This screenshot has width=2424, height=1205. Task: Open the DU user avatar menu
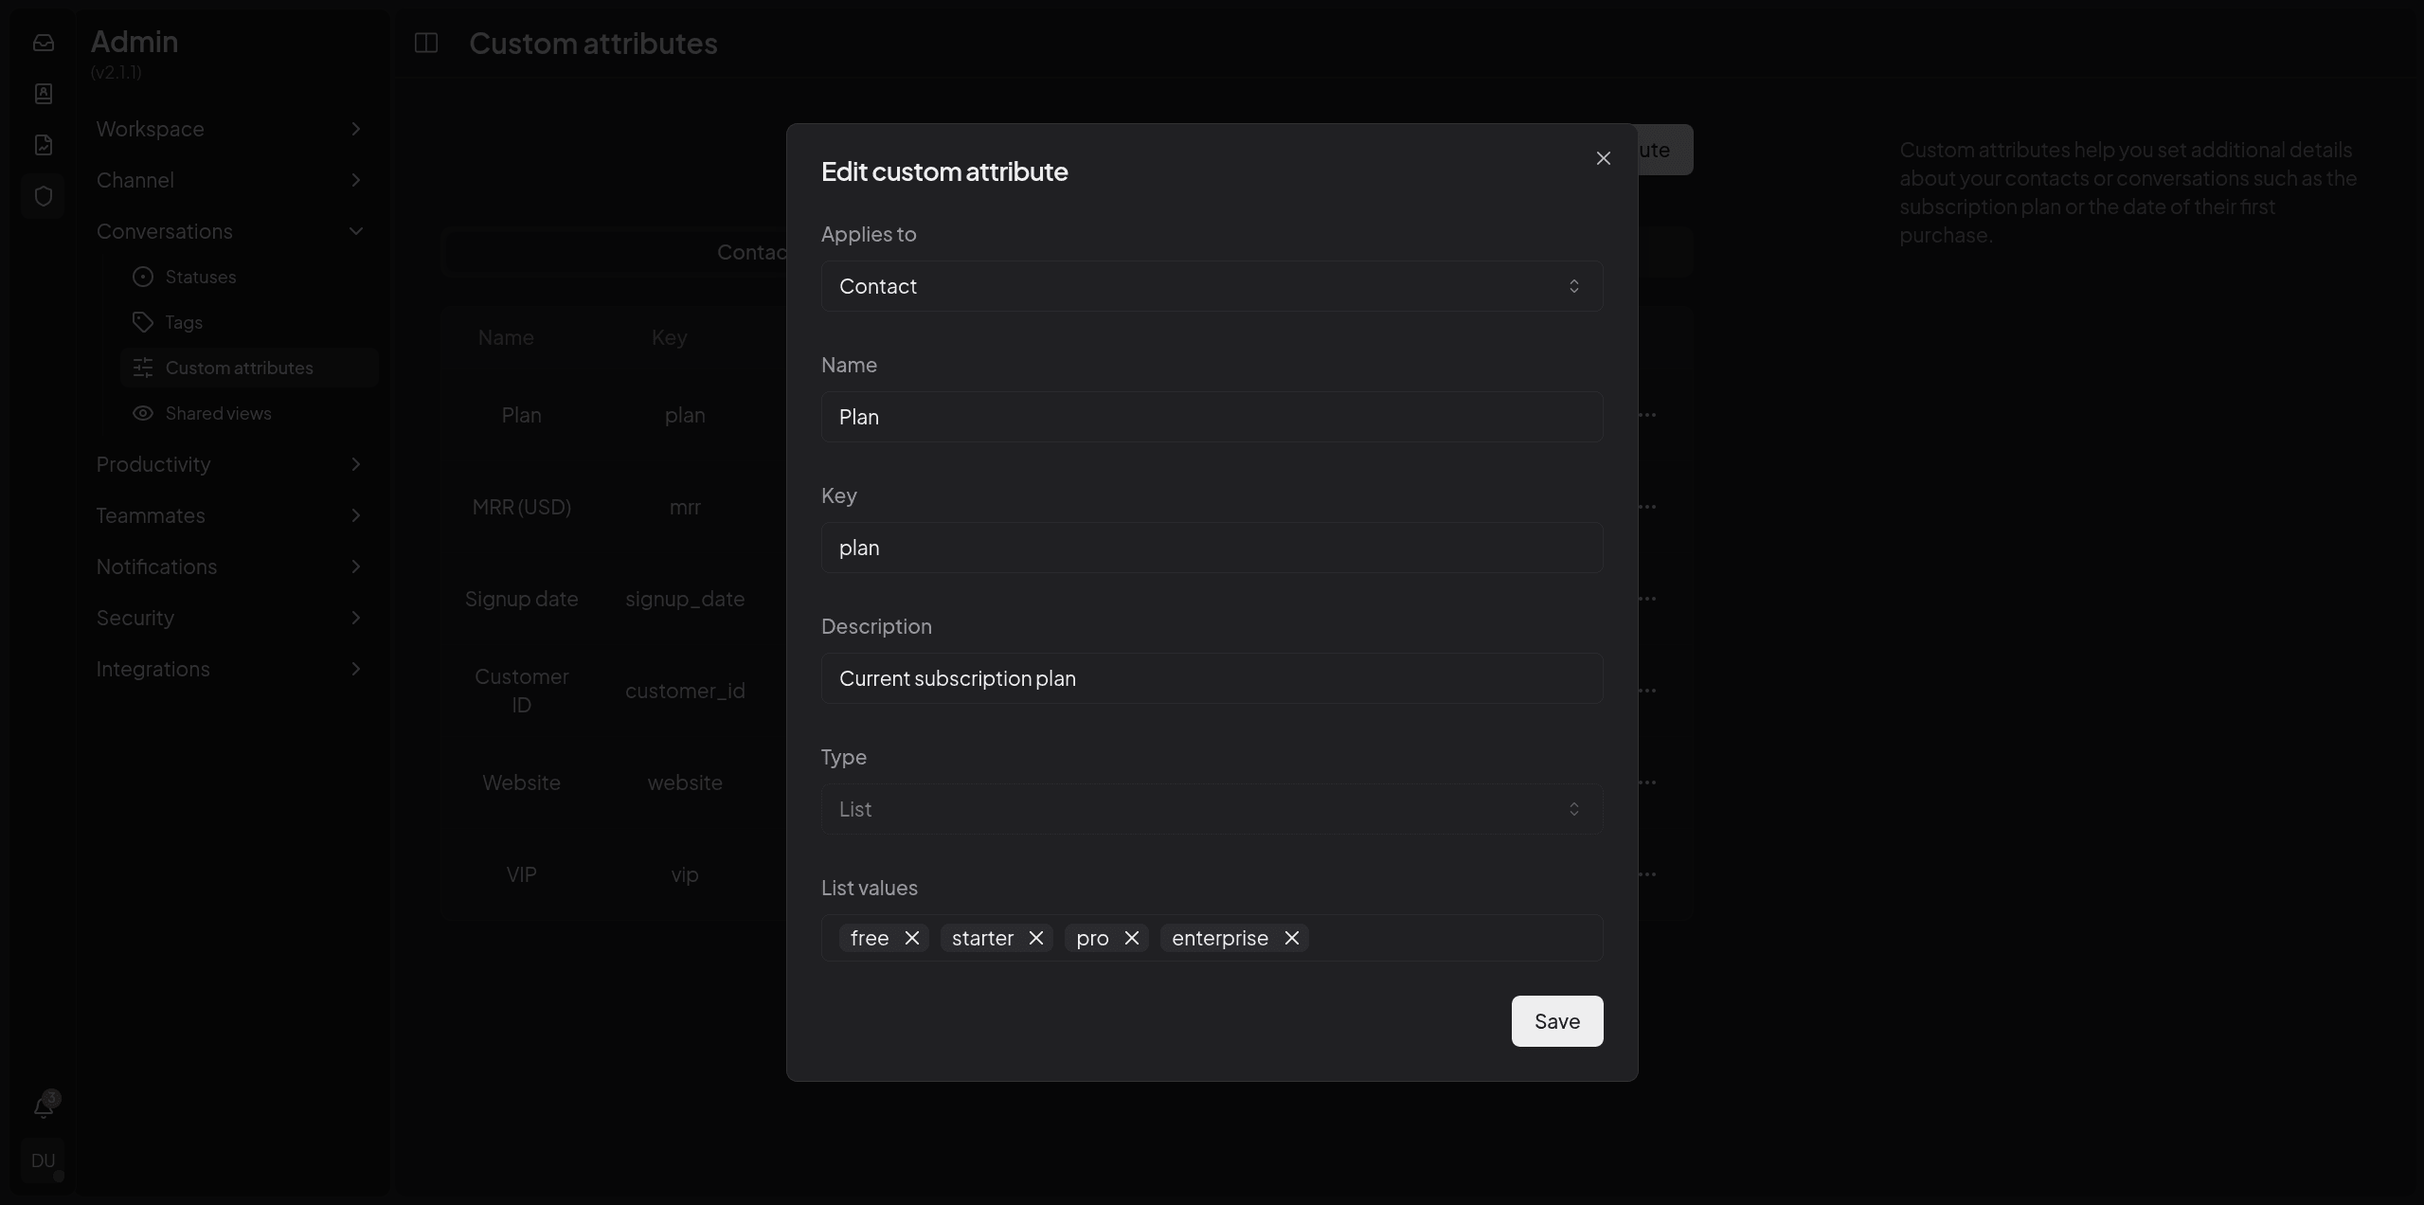pos(44,1160)
